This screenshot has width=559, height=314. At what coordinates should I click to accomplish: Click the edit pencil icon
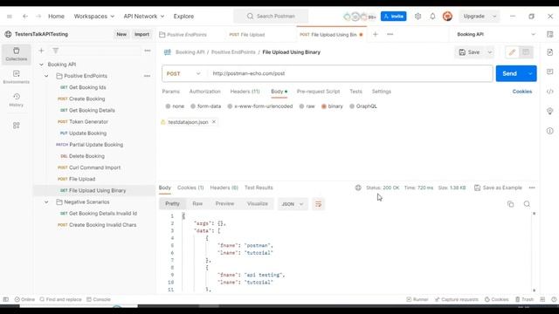click(512, 52)
